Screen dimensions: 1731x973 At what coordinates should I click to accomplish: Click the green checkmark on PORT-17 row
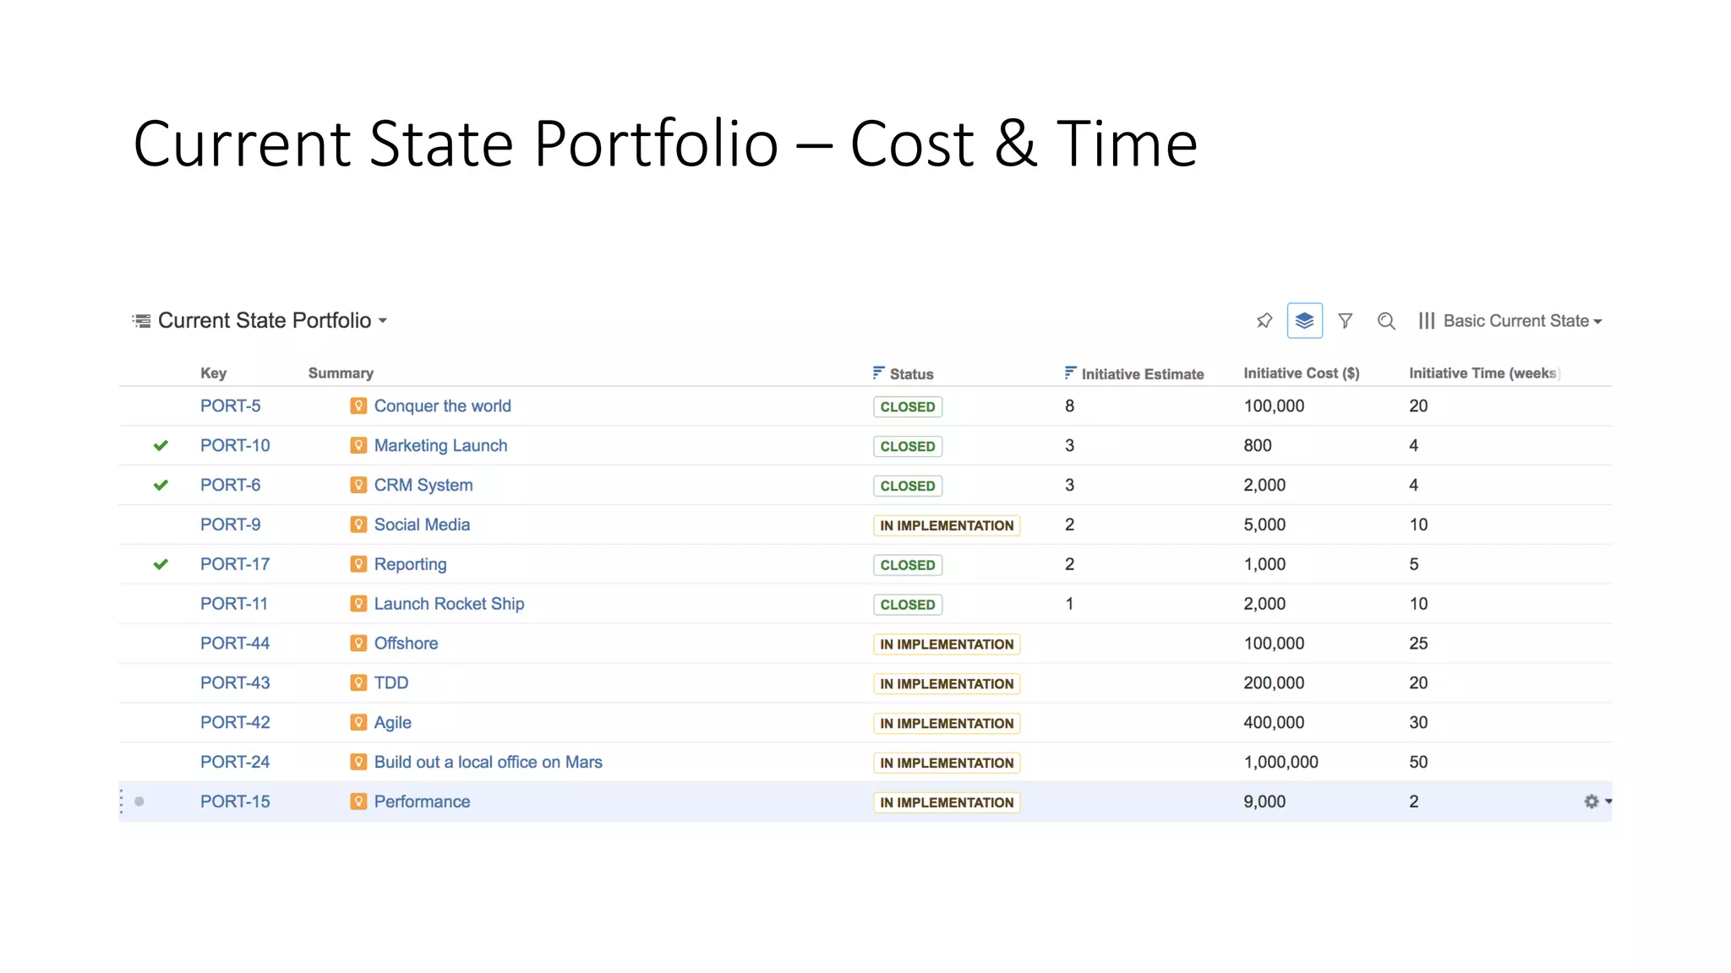point(161,564)
